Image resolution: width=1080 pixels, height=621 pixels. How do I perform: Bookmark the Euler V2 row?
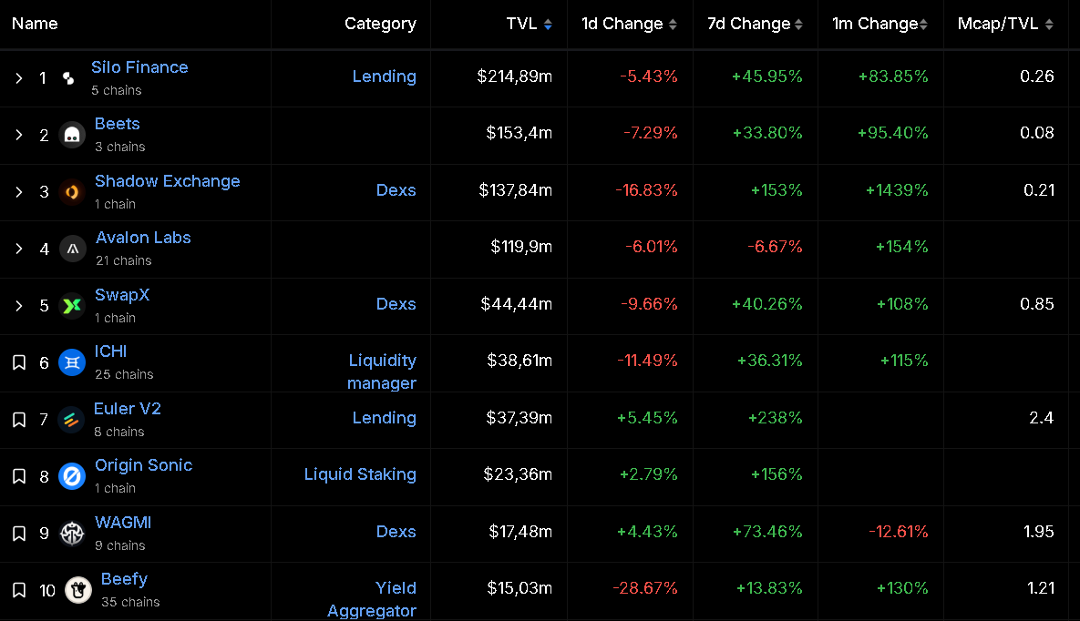pos(19,420)
